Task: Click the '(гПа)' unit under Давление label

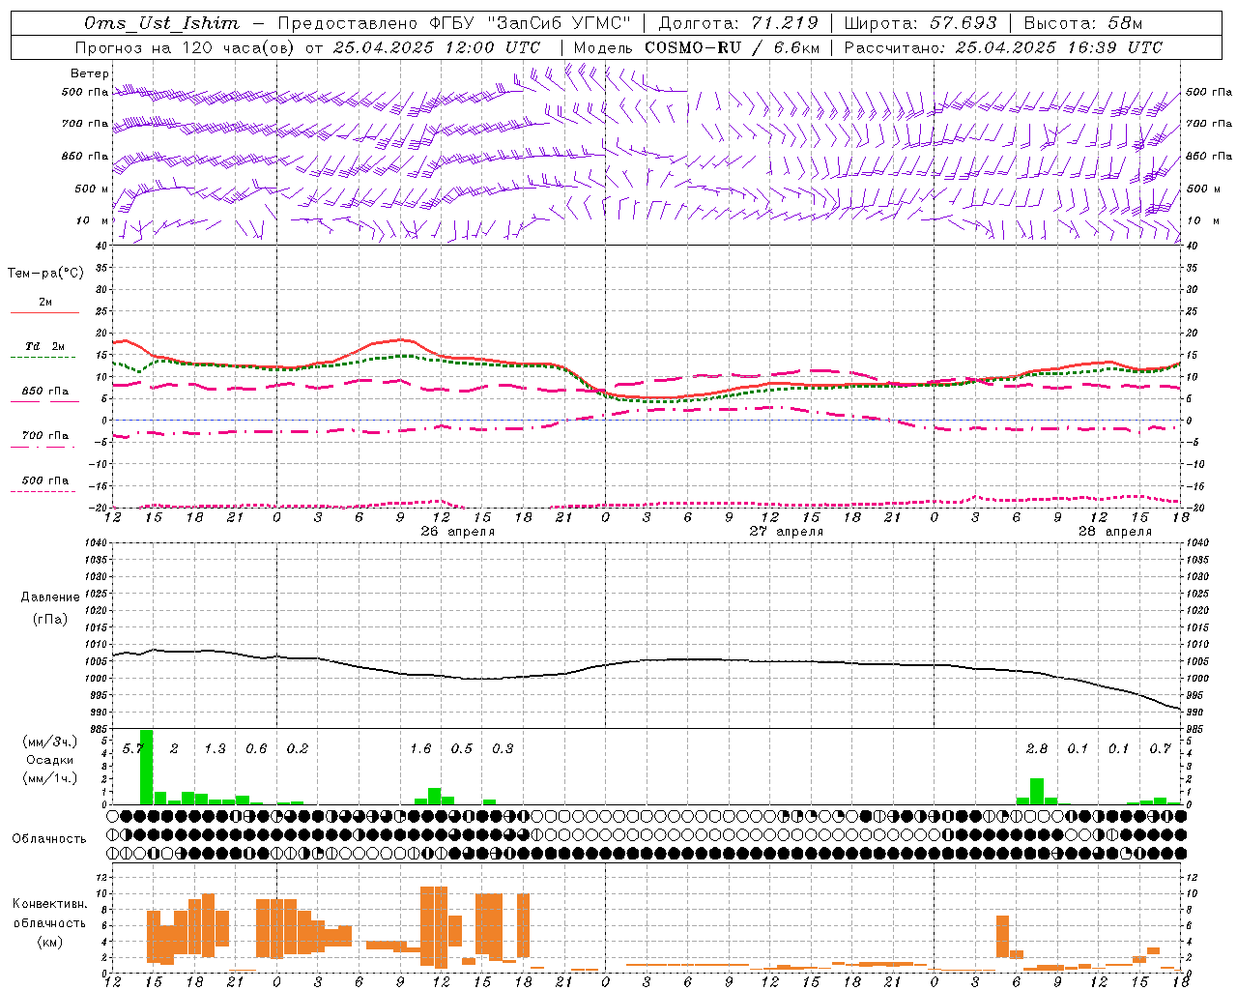Action: click(x=50, y=620)
